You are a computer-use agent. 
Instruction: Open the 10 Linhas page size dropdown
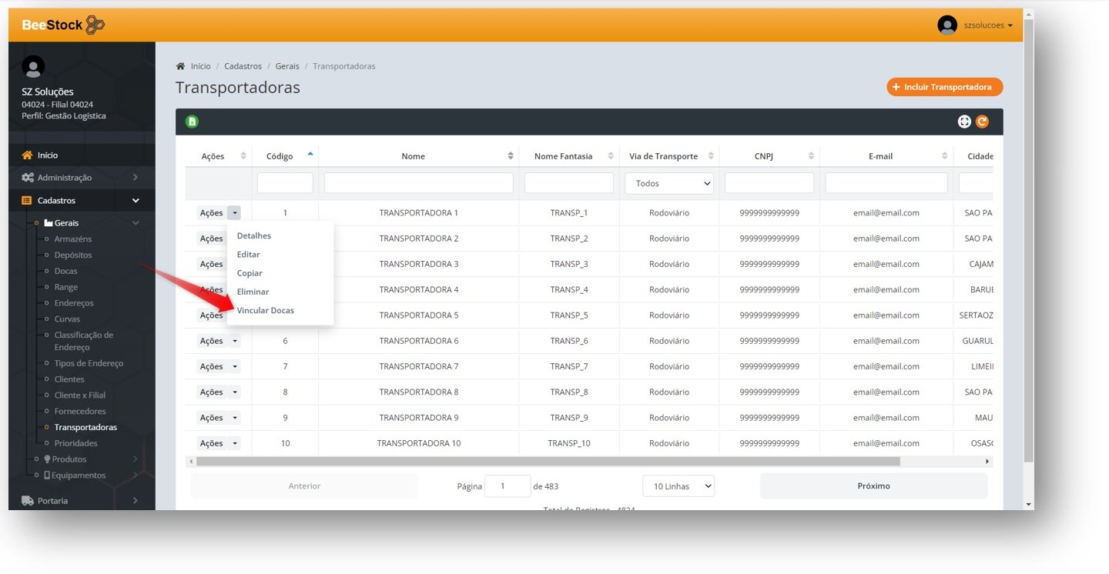(678, 486)
